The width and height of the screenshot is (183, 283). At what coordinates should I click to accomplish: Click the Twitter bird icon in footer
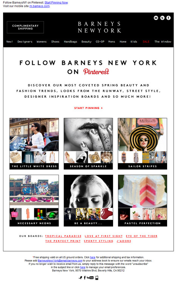[81, 278]
